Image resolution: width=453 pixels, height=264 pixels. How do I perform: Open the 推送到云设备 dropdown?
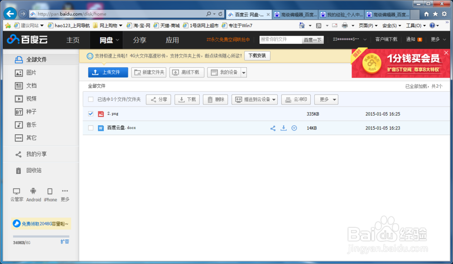pos(255,99)
